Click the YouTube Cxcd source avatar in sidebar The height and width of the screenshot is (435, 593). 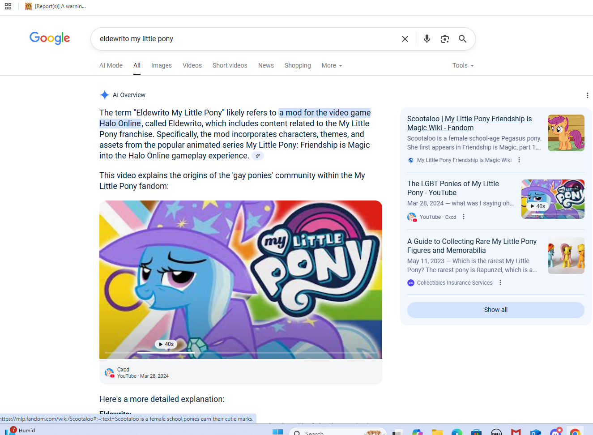tap(412, 217)
